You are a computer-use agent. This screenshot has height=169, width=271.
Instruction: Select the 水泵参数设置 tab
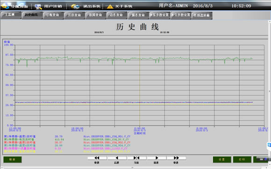[x=159, y=15]
